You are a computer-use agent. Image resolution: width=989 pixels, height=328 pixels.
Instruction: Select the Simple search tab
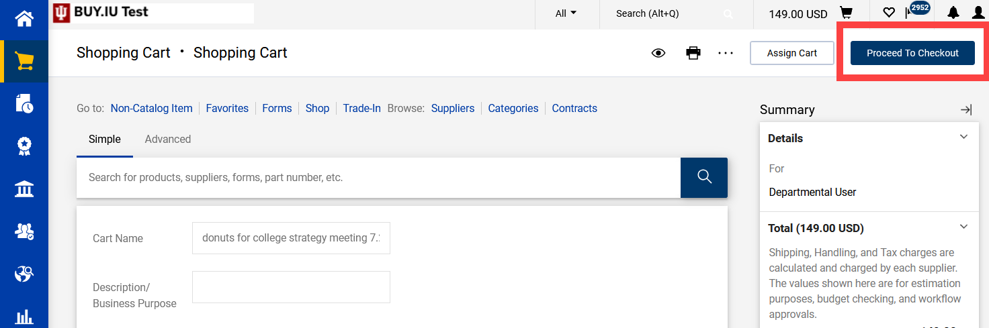(105, 139)
